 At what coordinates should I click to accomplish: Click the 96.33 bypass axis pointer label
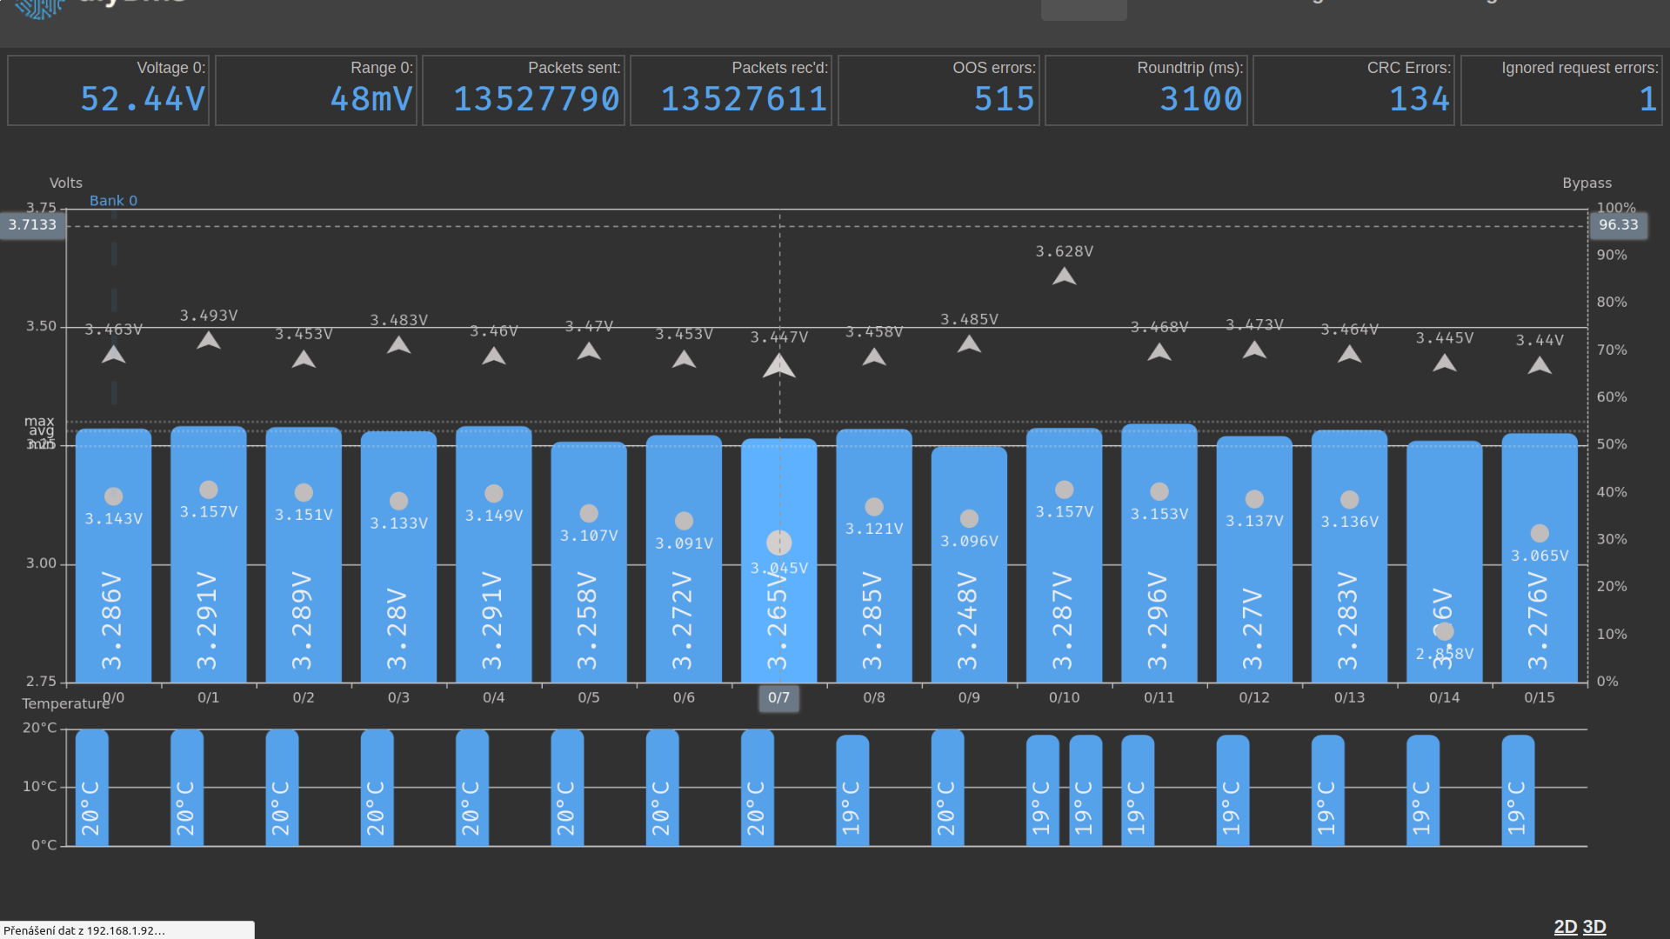pos(1618,225)
